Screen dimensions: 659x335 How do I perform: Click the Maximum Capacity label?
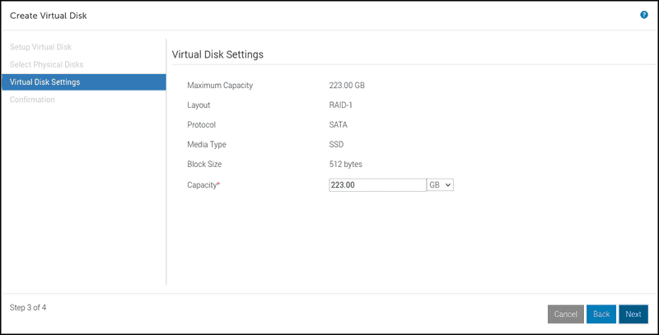point(220,86)
